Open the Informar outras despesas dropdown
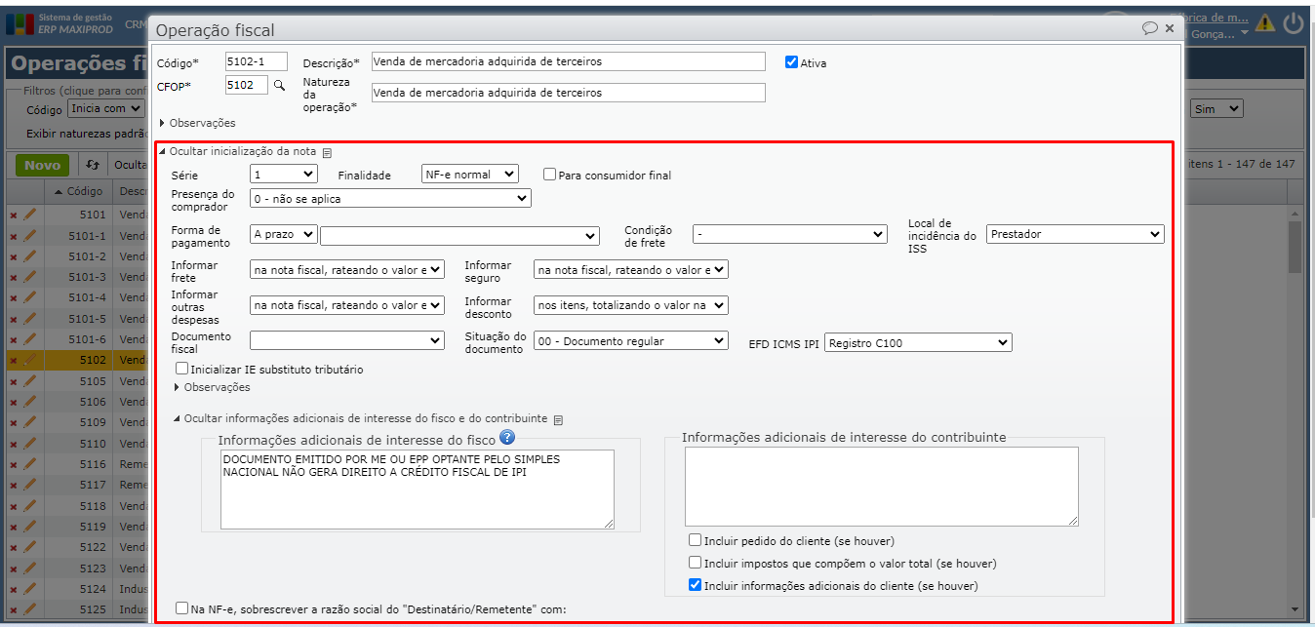This screenshot has height=627, width=1315. [347, 305]
